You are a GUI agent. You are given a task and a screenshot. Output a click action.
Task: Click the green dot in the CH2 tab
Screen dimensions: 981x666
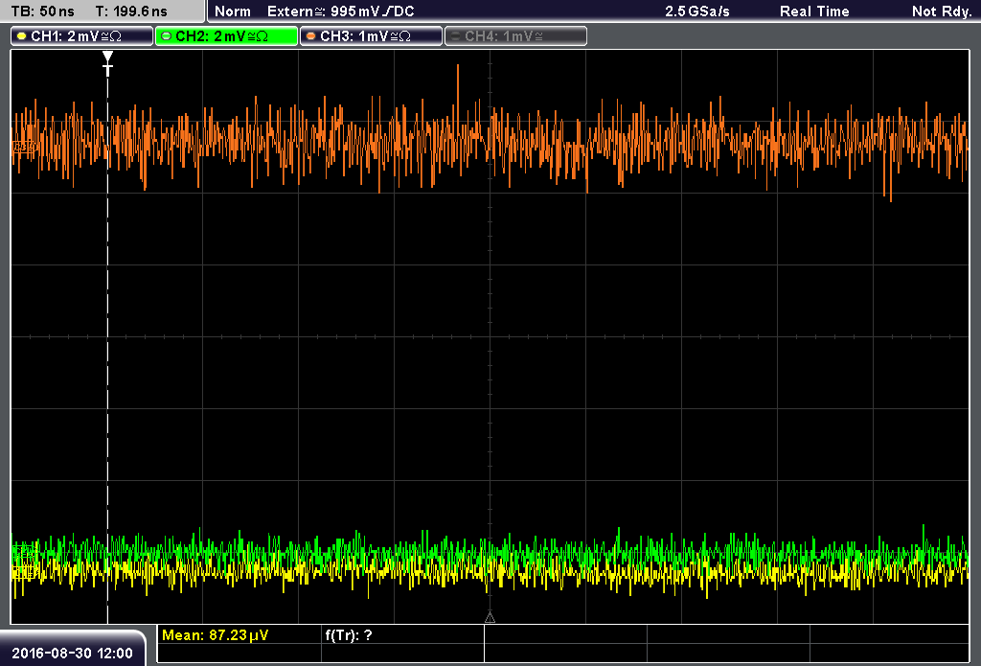pyautogui.click(x=167, y=36)
